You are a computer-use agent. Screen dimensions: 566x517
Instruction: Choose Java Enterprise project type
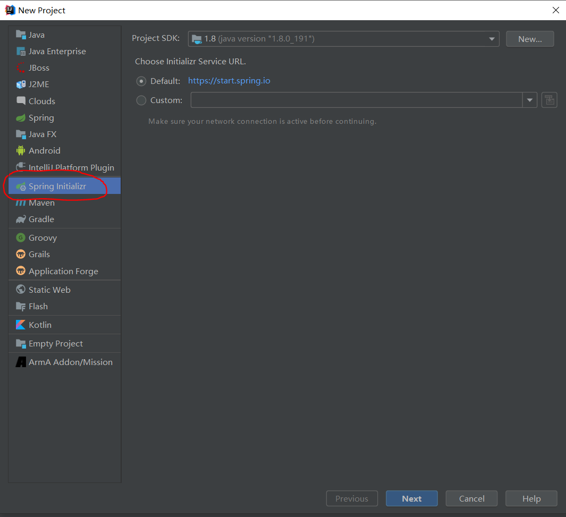coord(65,51)
